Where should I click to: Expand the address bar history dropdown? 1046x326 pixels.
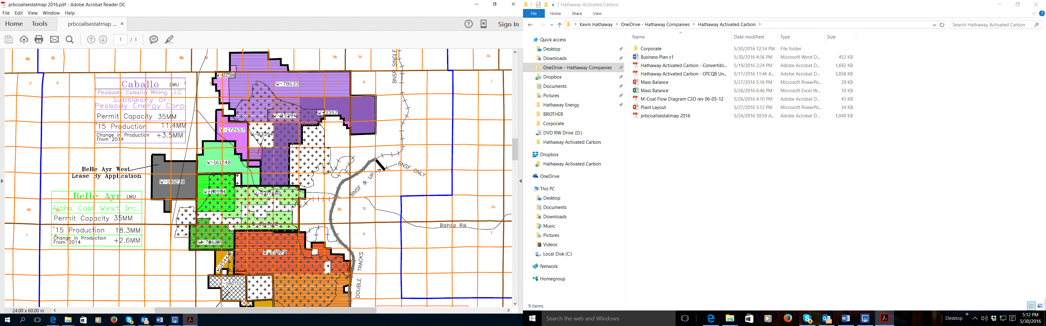pos(934,25)
